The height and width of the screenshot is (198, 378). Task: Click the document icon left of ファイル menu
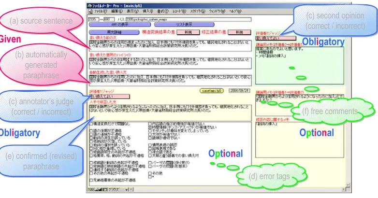90,12
